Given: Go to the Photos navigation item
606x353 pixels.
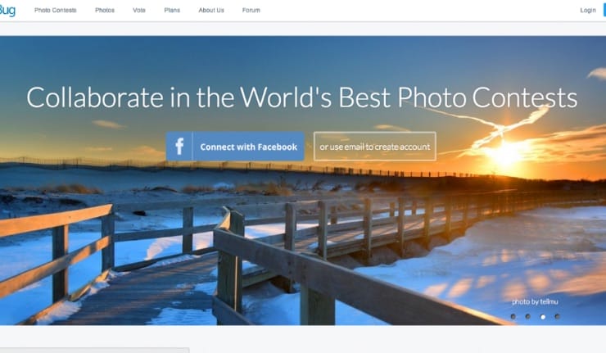Looking at the screenshot, I should click(x=105, y=10).
